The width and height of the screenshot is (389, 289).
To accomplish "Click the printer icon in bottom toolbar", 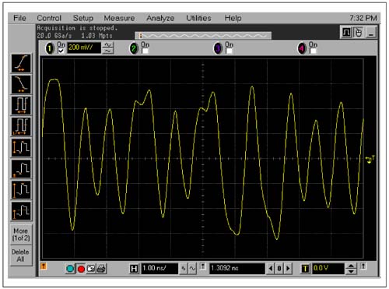I will click(x=101, y=269).
